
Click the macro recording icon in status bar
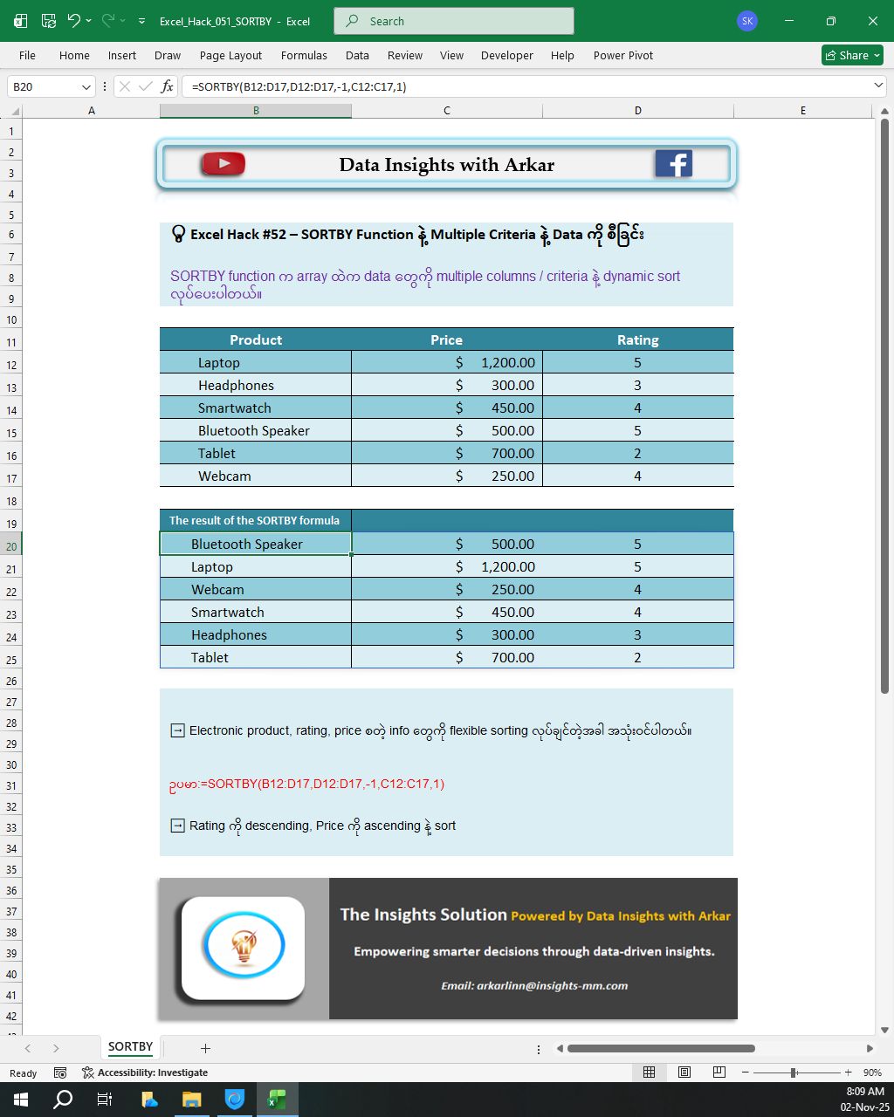[x=60, y=1072]
